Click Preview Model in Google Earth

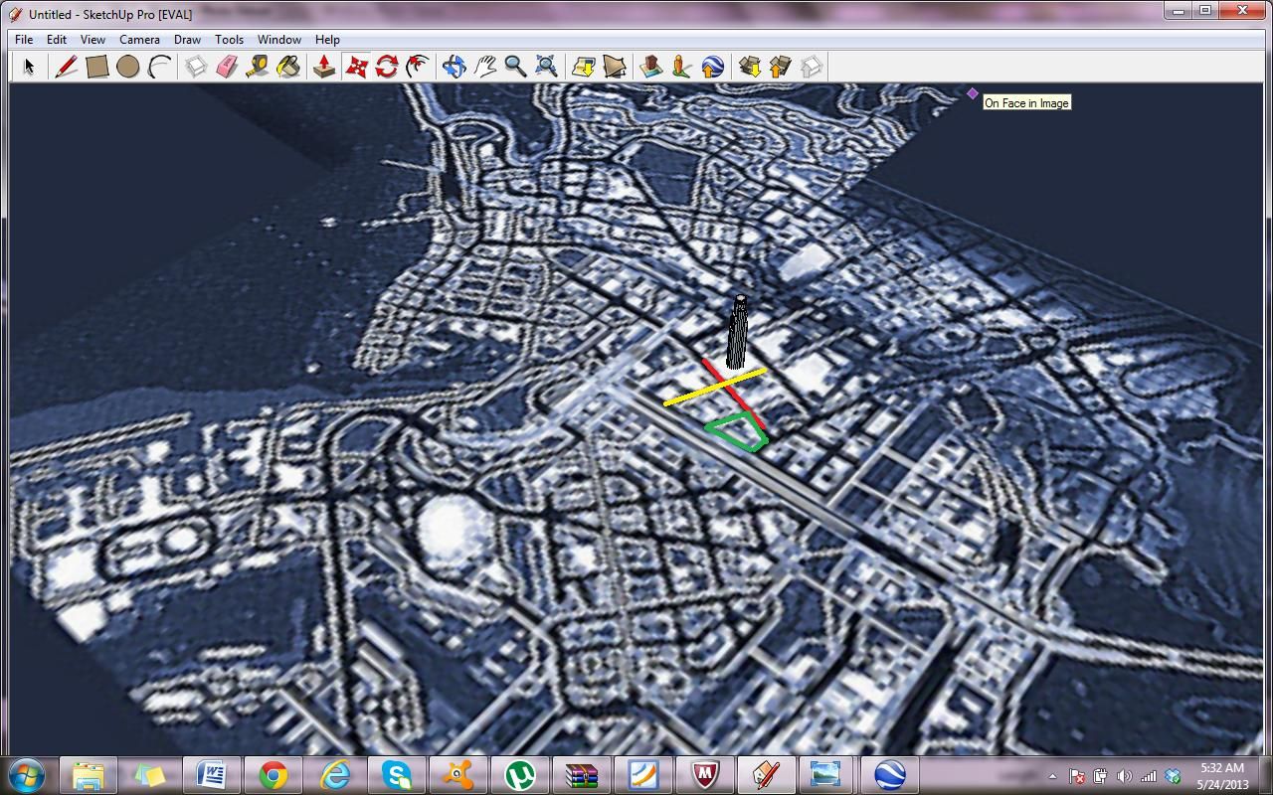[712, 67]
